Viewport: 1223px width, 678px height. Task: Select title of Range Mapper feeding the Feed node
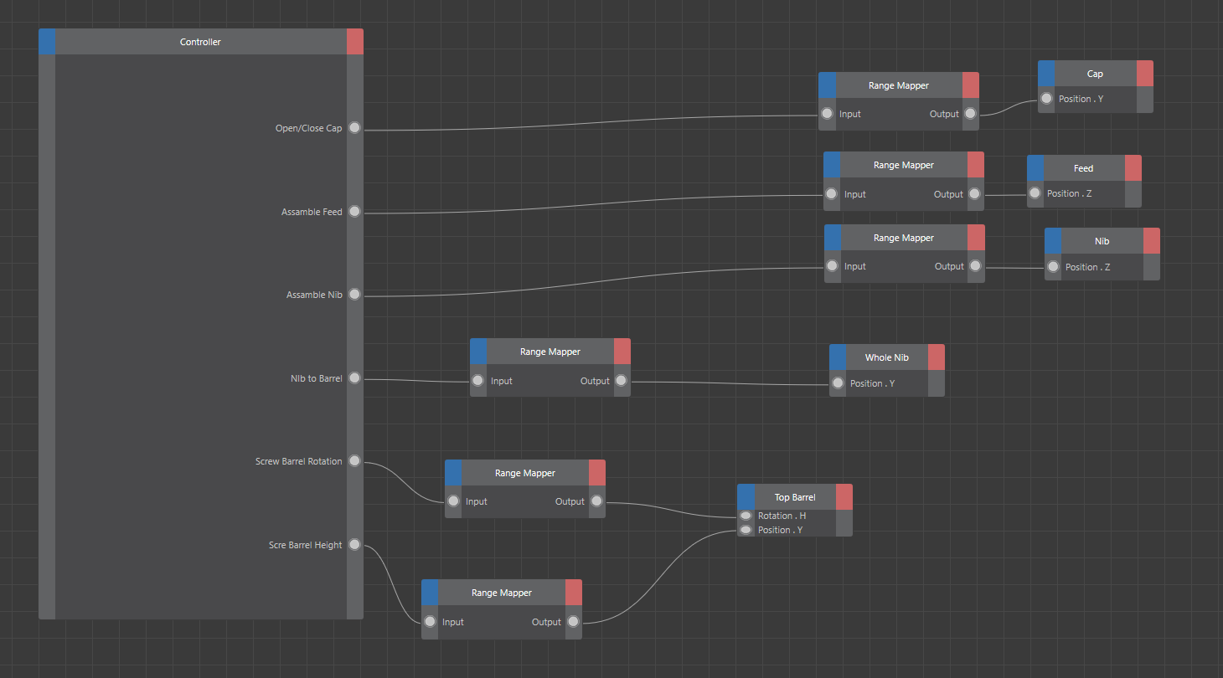(904, 165)
